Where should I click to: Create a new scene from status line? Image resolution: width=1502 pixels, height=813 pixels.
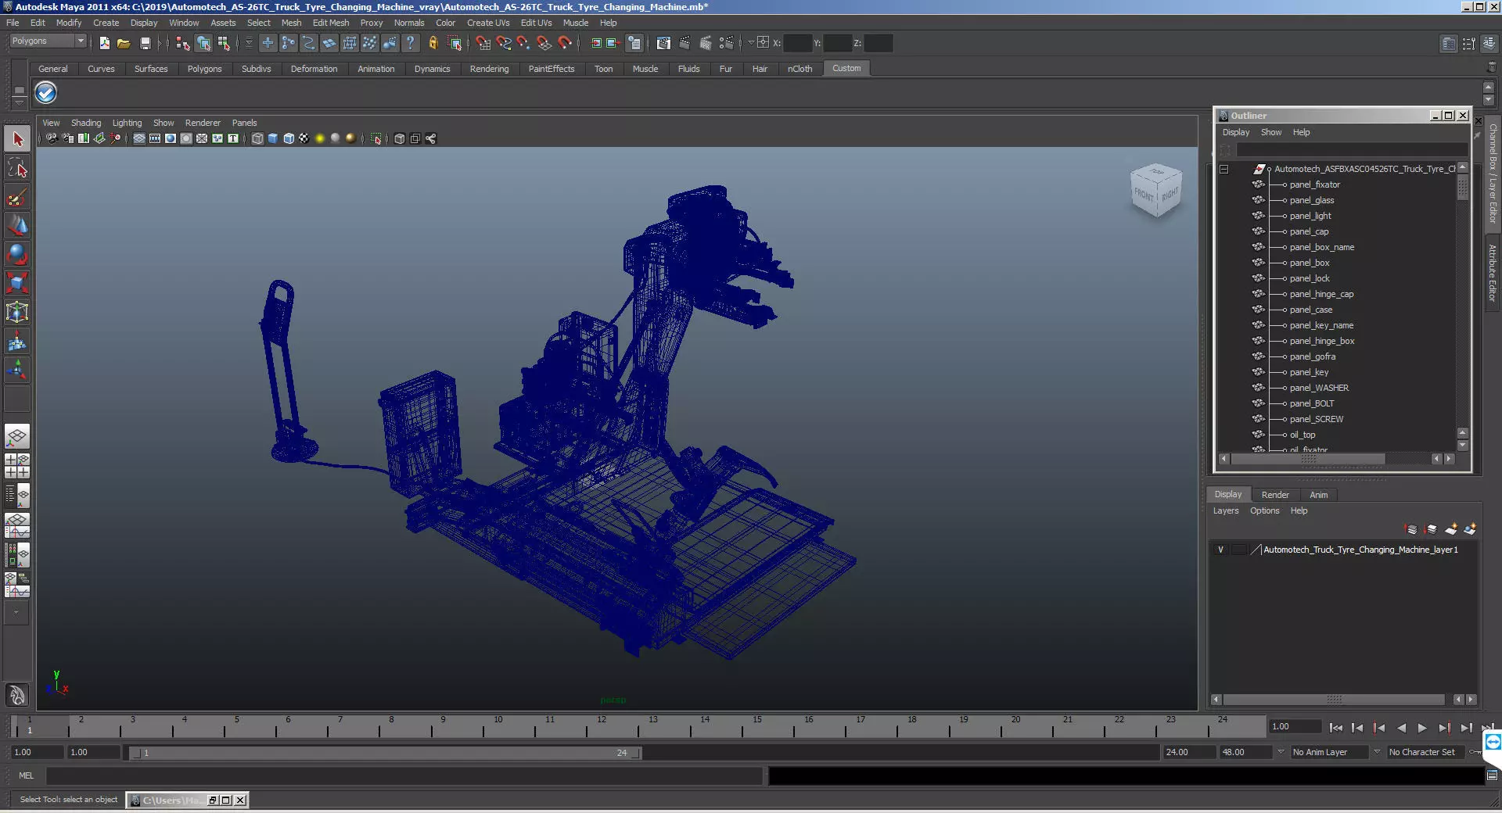104,44
